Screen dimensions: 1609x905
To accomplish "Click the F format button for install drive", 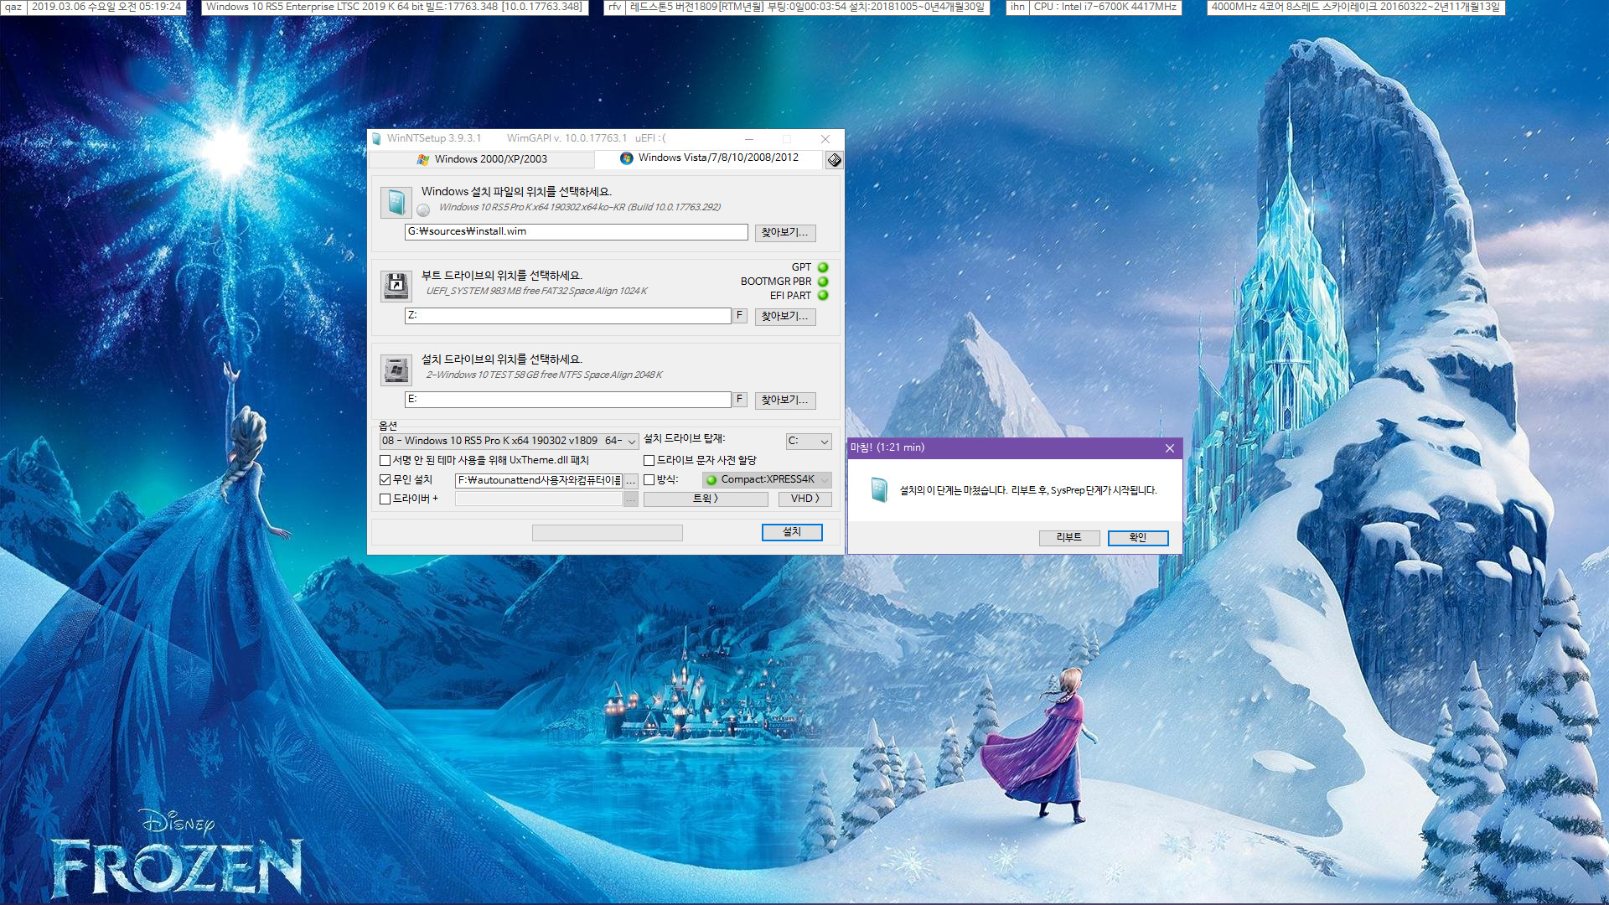I will point(740,400).
